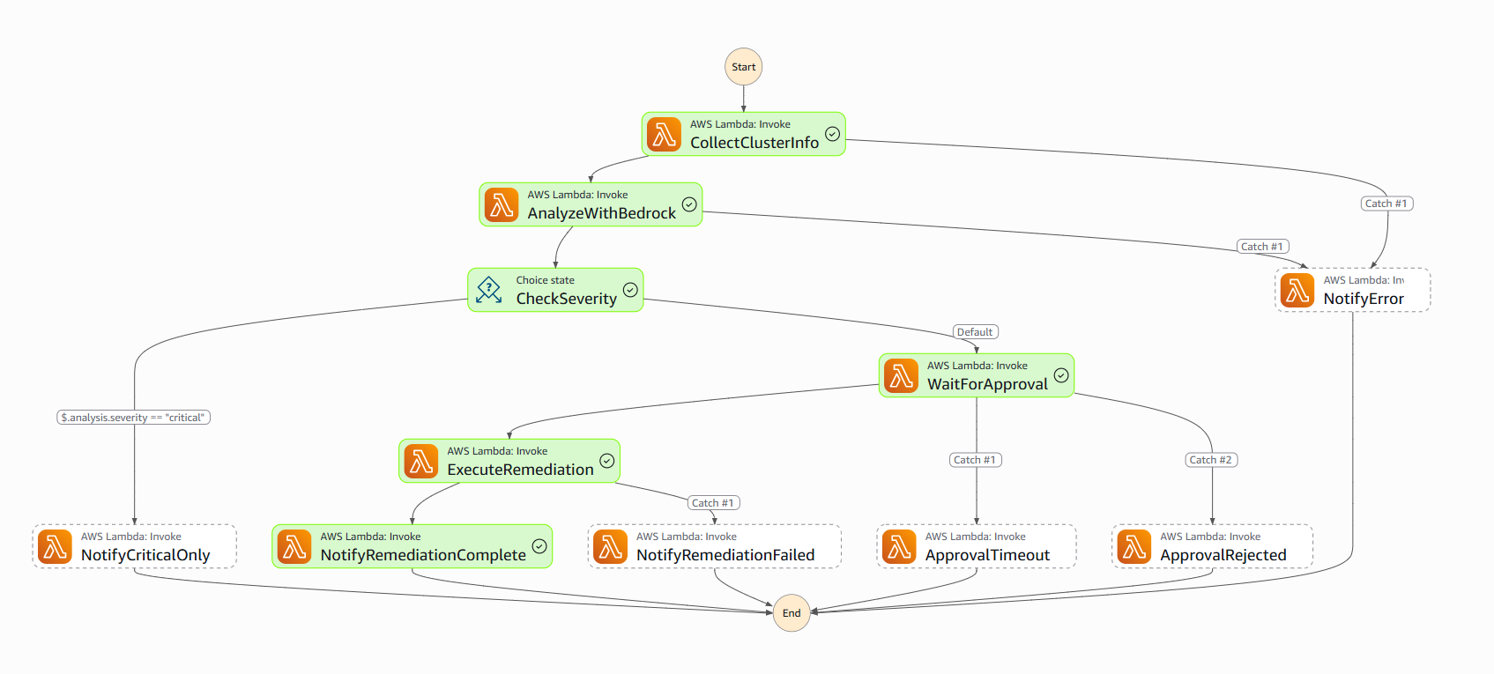
Task: Click the AnalyzeWithBedrock state name
Action: point(602,213)
